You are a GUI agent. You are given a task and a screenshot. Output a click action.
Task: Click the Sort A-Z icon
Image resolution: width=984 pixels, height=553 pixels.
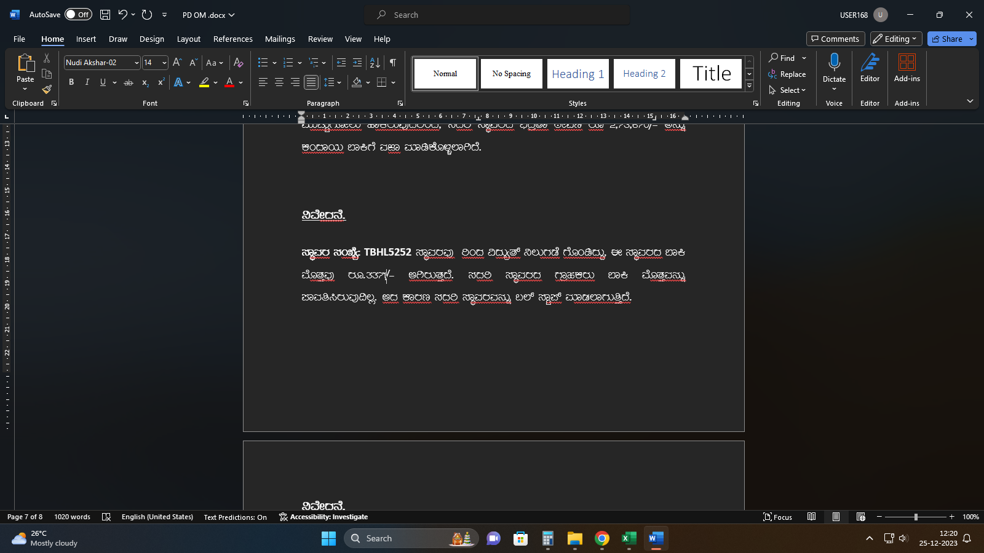(375, 63)
